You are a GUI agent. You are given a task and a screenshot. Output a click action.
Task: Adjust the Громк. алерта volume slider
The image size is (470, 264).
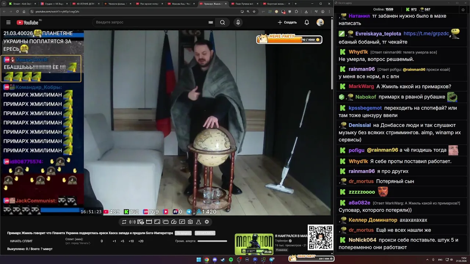[x=212, y=241]
